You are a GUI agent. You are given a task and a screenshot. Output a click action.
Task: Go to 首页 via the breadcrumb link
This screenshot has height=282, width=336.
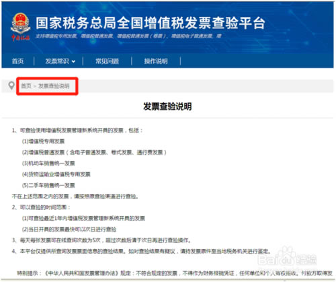26,85
